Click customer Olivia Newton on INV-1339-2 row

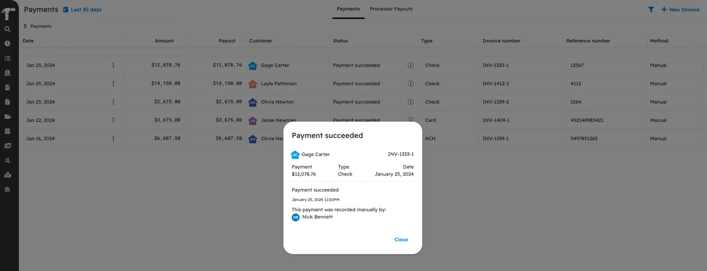point(277,102)
